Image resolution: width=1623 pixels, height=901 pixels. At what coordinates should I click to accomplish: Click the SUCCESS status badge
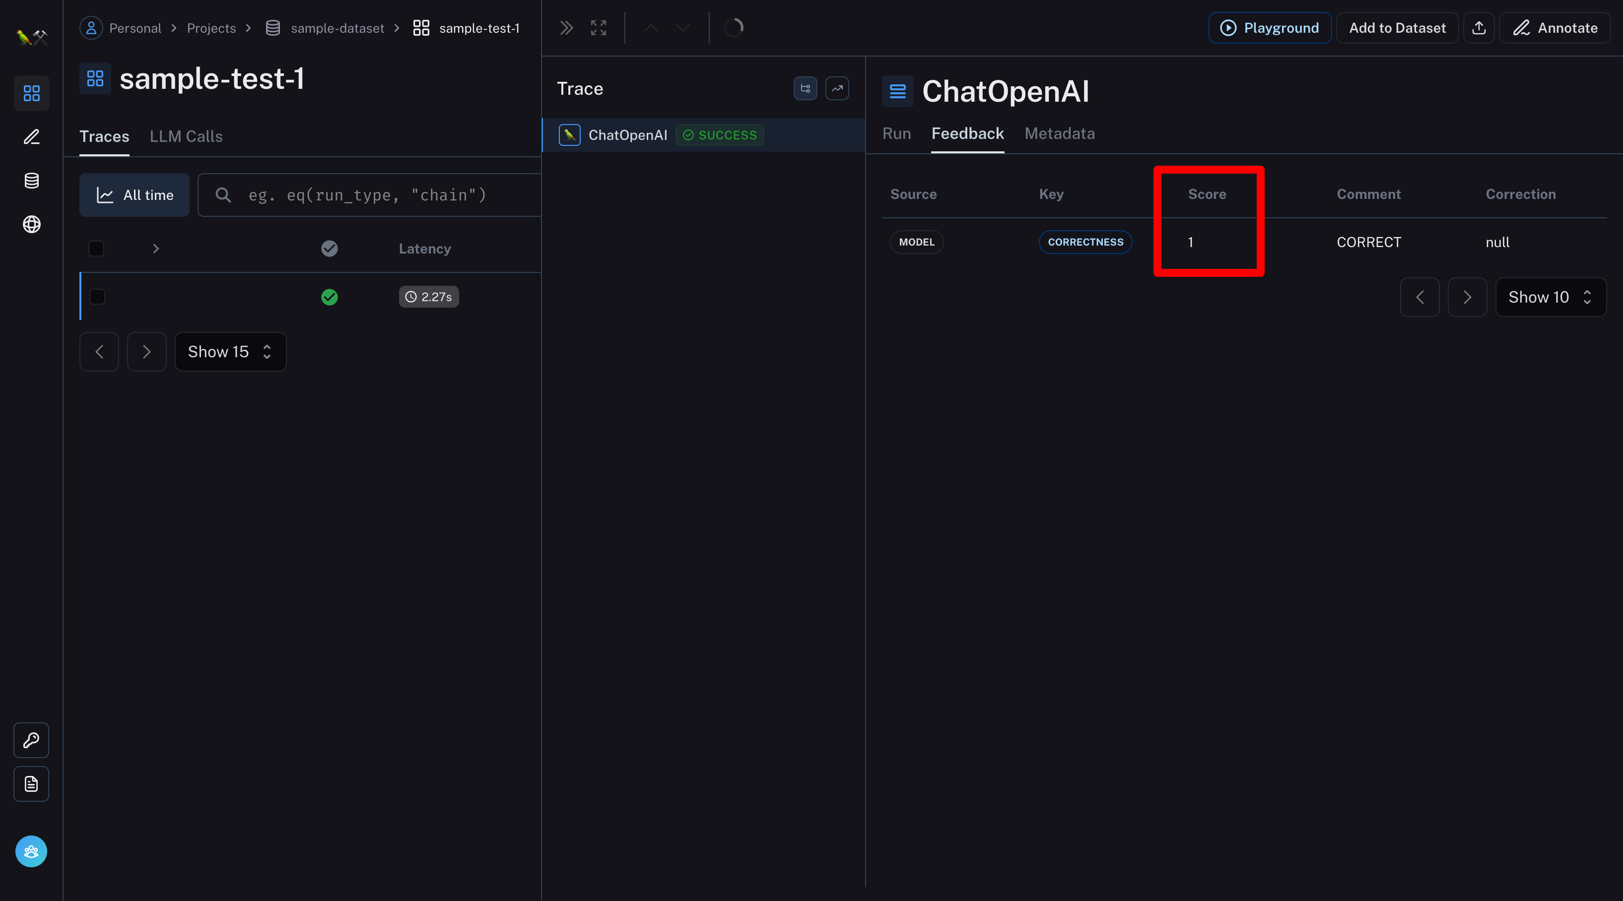(720, 135)
